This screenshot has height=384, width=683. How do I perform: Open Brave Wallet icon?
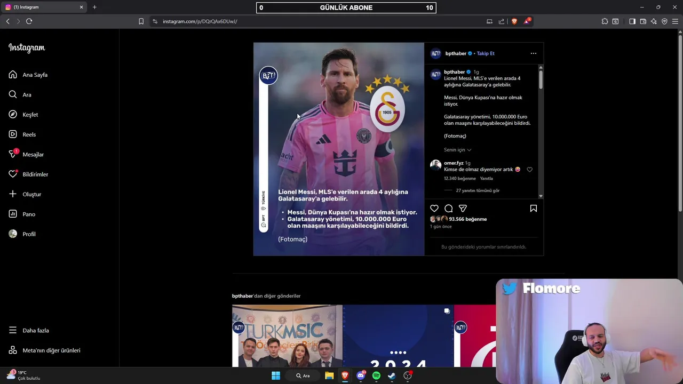[643, 21]
